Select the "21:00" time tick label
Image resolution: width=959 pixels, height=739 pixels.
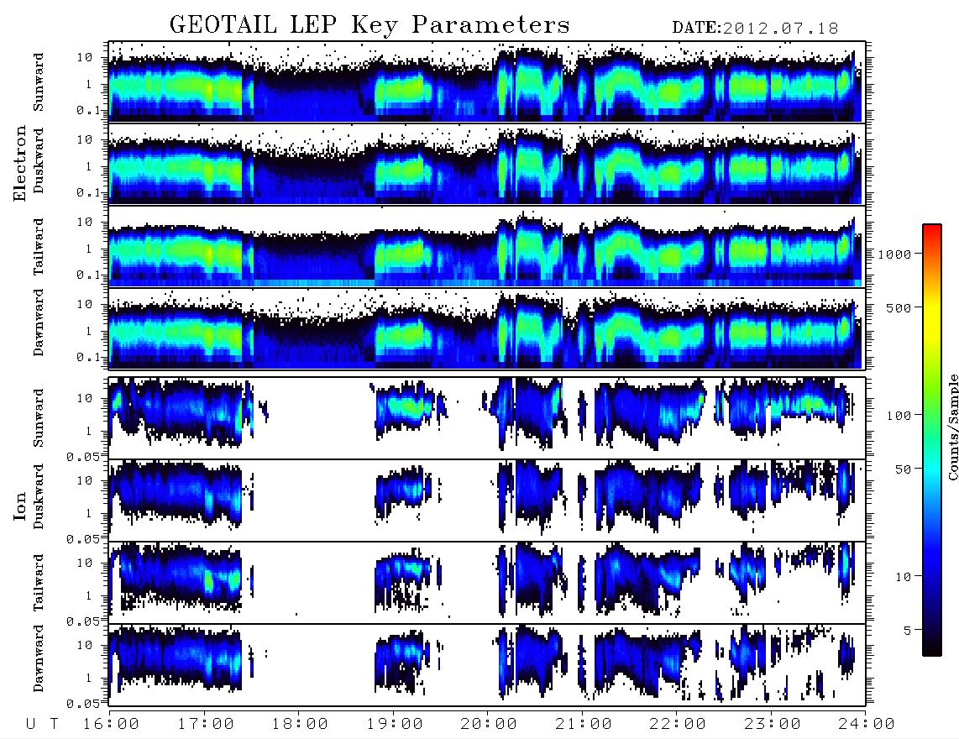pos(584,725)
